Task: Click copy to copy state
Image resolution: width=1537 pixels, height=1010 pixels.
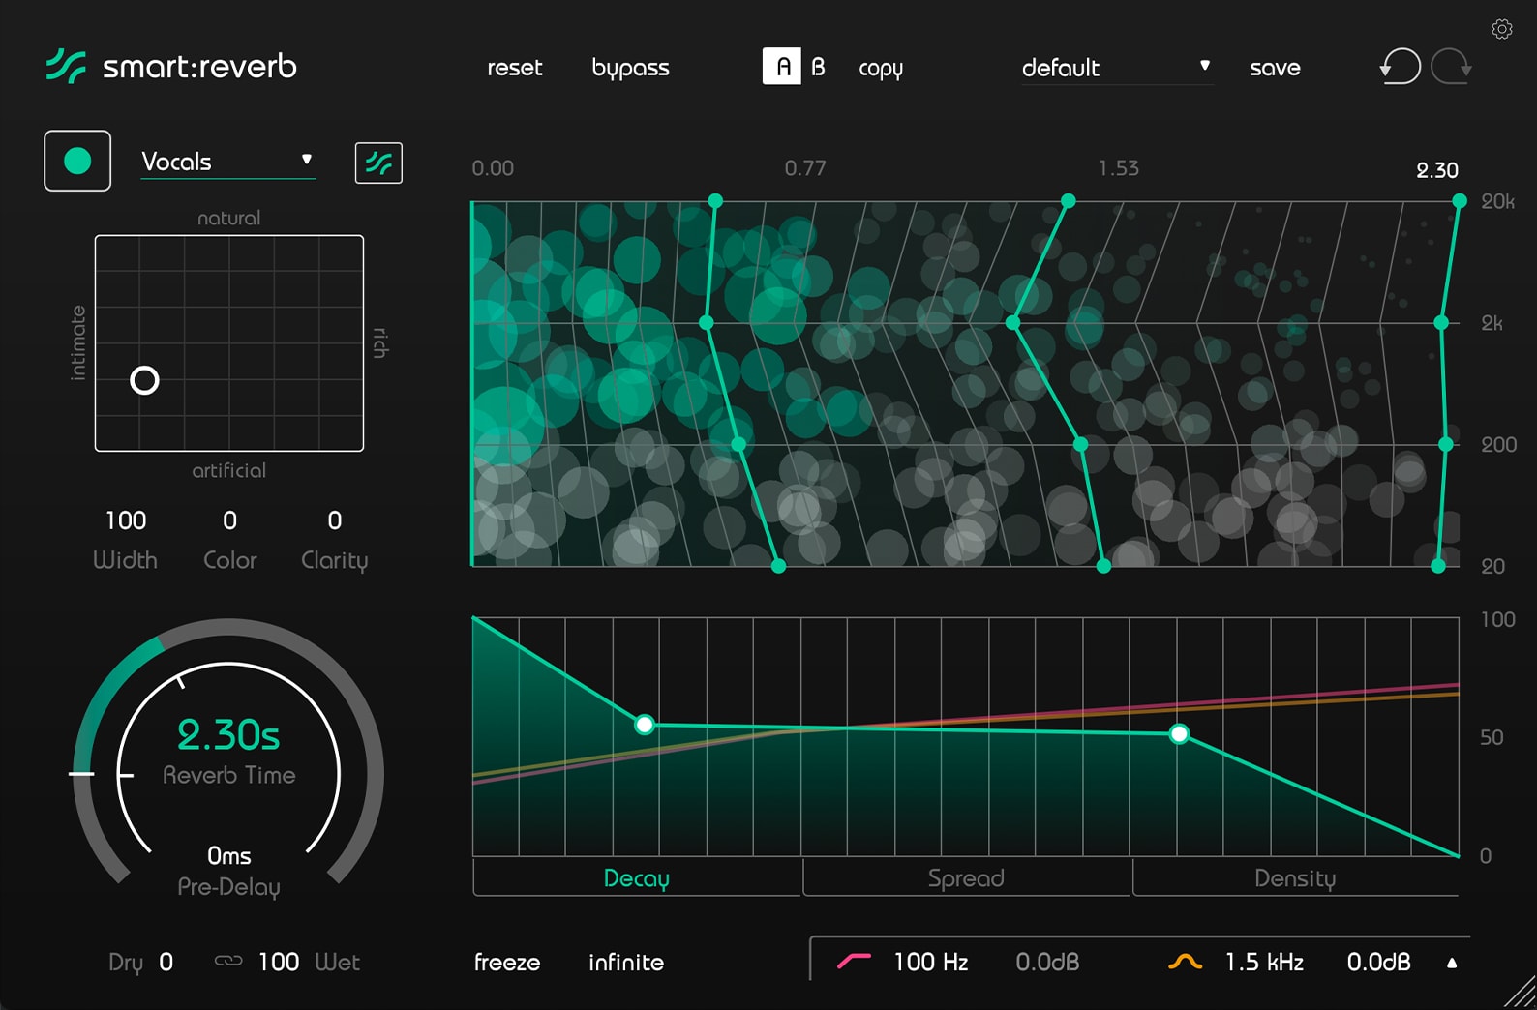Action: (x=881, y=69)
